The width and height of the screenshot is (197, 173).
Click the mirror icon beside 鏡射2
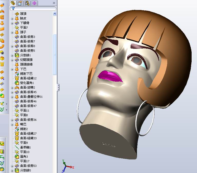tap(17, 129)
